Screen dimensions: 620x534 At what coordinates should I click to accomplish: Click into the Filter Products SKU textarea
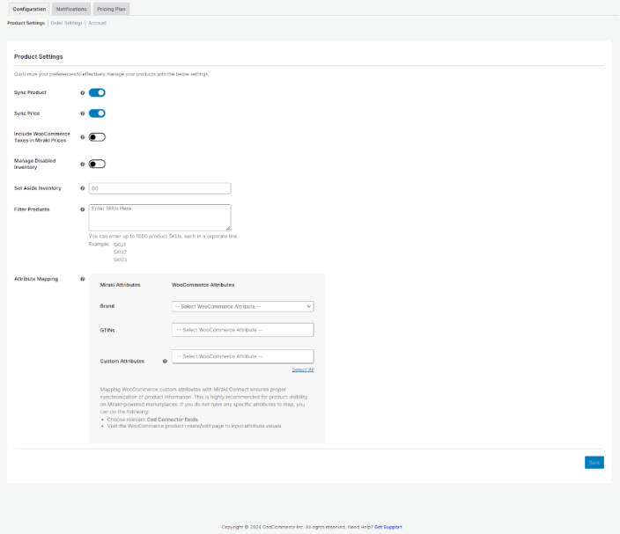(160, 217)
